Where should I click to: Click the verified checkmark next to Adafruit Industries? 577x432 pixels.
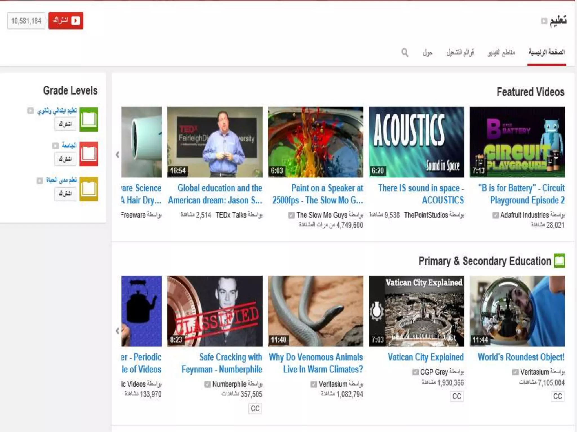[x=495, y=215]
